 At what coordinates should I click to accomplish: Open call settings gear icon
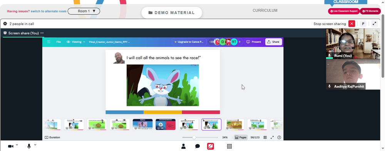point(5,24)
